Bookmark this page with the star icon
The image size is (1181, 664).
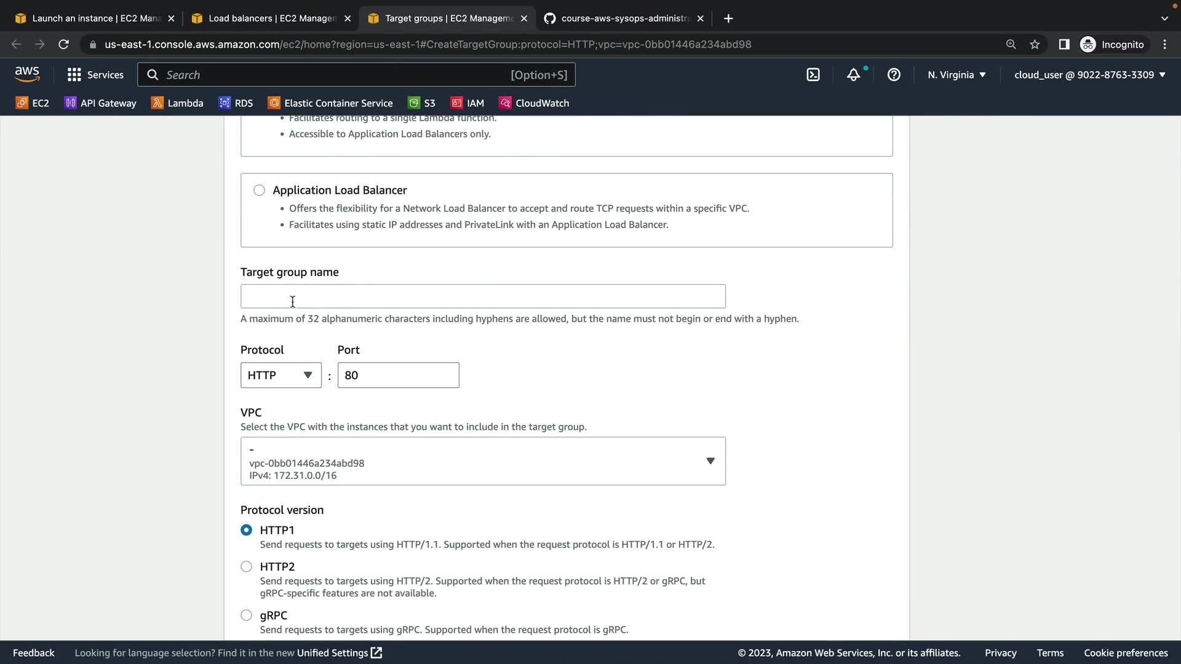1035,44
